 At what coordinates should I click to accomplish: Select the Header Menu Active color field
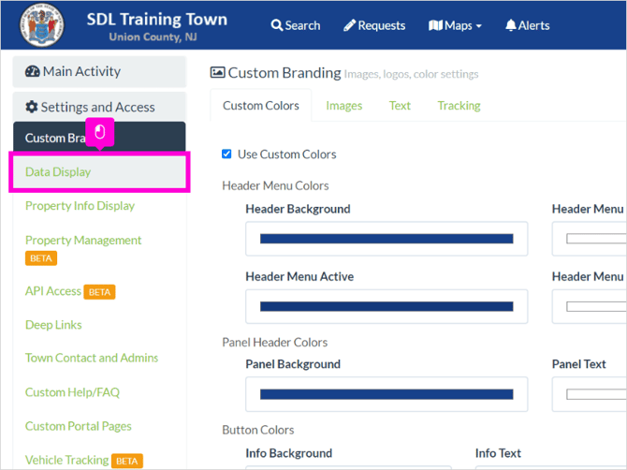pos(386,306)
